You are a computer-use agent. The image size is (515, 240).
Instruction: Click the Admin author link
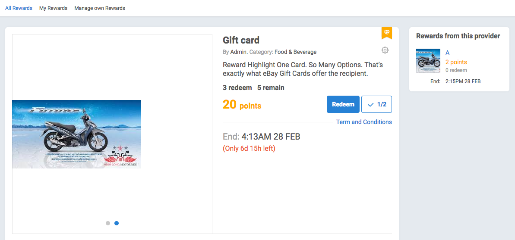pos(238,52)
